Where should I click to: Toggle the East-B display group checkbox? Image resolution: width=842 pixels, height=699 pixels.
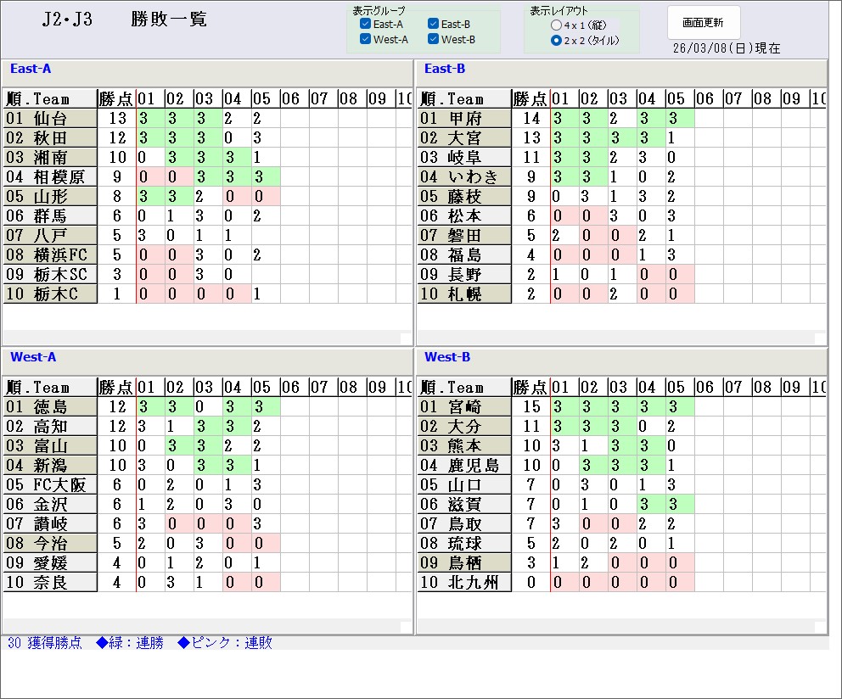click(x=434, y=25)
